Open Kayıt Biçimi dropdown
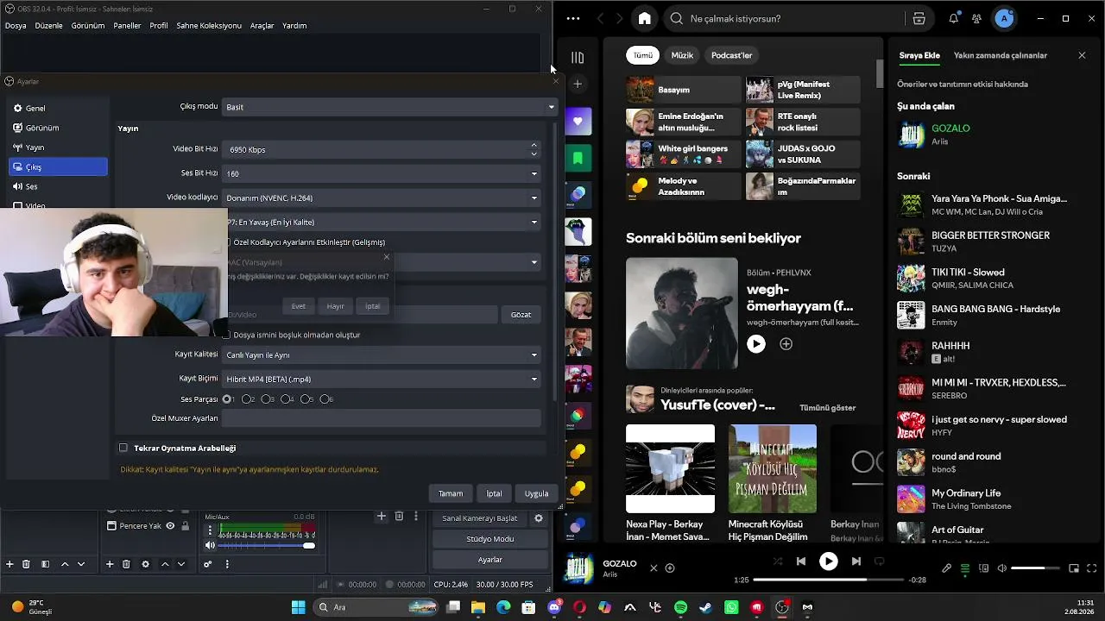Screen dimensions: 1105x621 point(381,379)
